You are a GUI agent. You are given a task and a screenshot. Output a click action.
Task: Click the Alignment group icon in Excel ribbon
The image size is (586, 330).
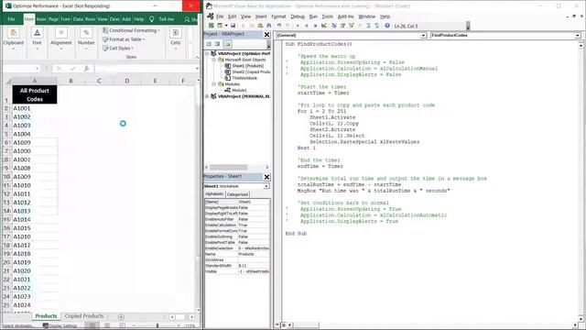[x=61, y=33]
